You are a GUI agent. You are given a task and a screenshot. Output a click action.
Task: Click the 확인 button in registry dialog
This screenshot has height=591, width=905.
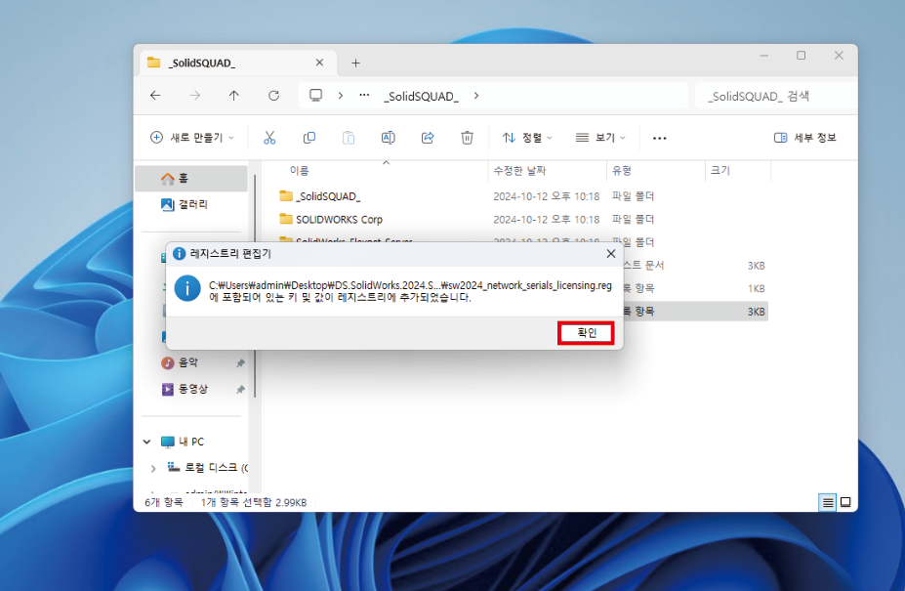tap(586, 333)
